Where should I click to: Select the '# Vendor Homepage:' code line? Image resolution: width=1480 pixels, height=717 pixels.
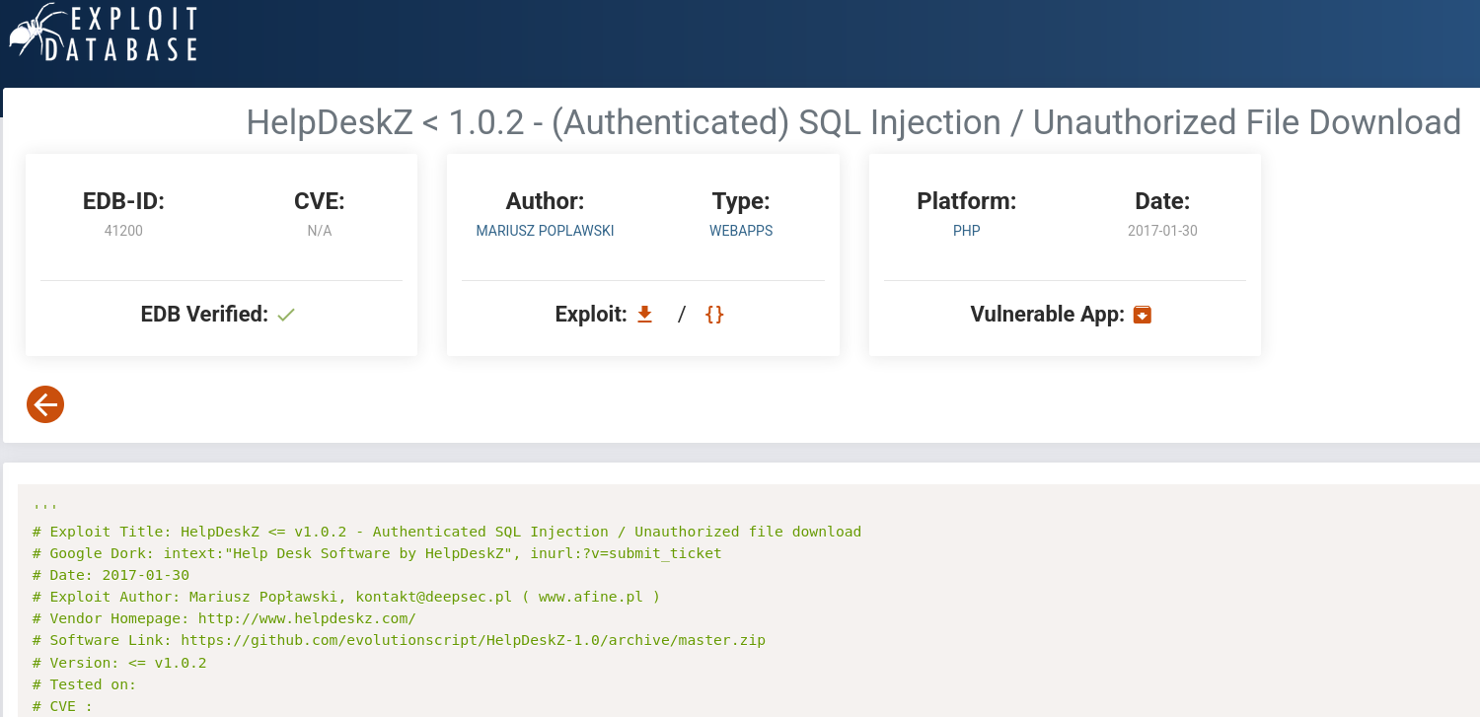point(224,618)
